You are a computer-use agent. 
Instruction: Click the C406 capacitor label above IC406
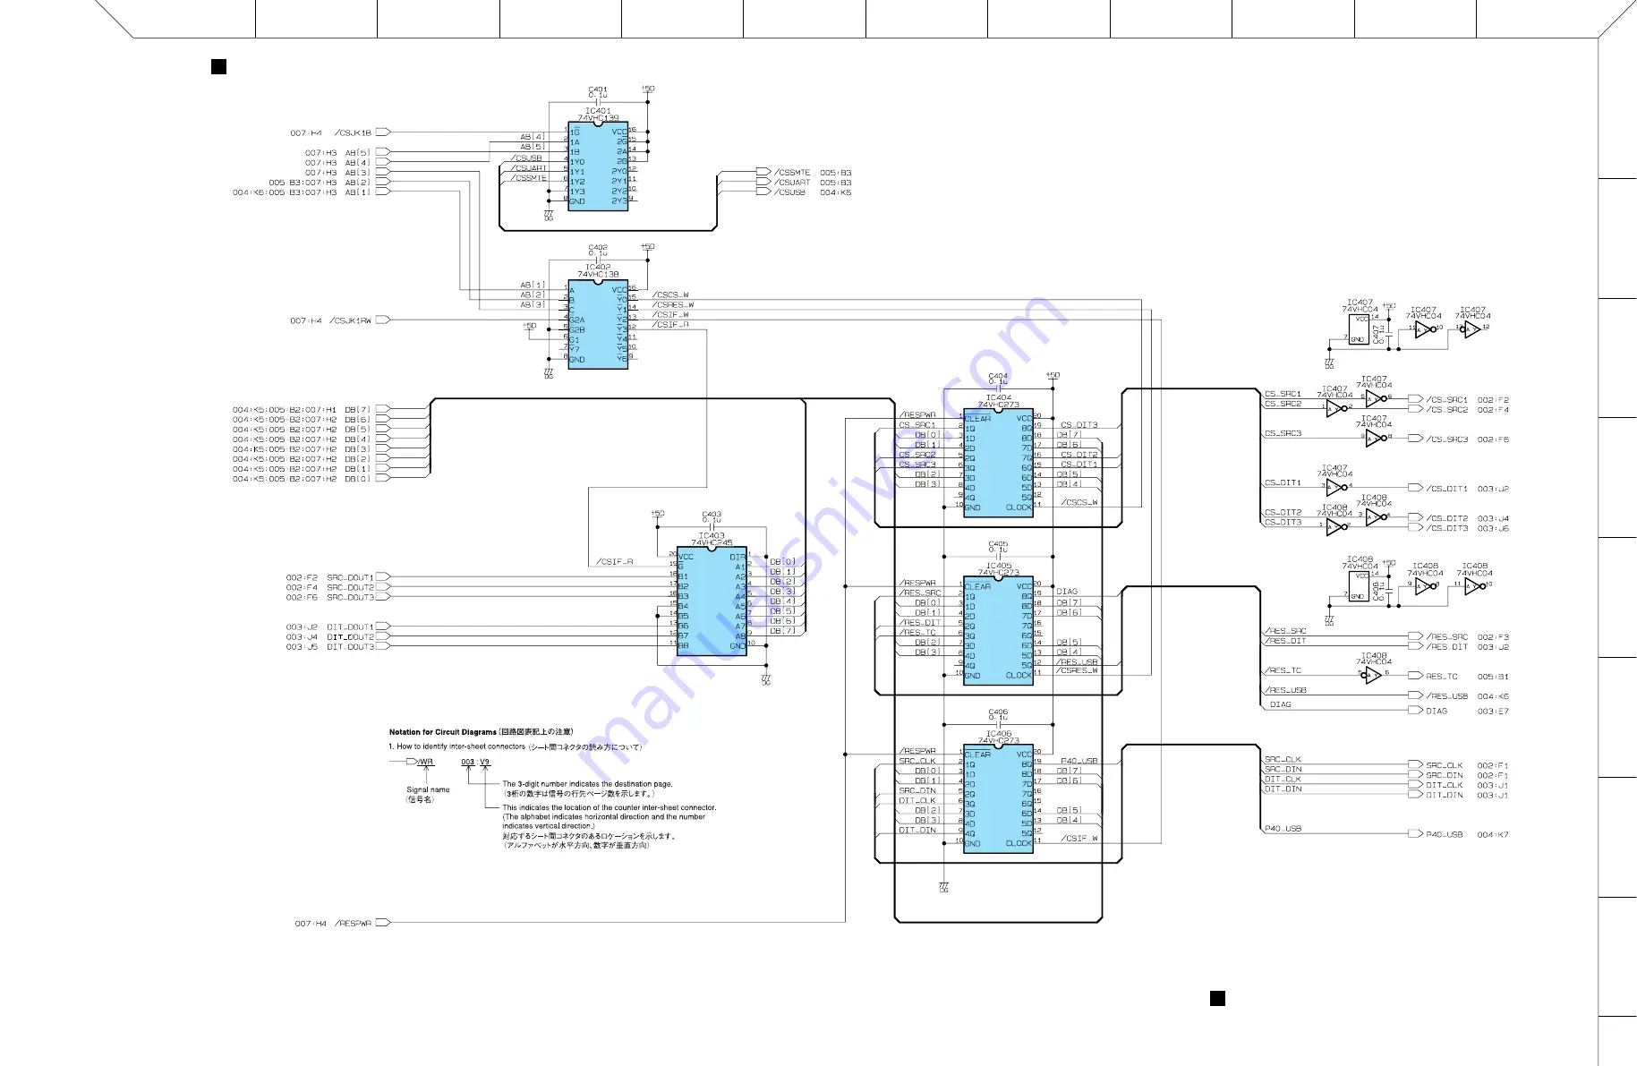(998, 714)
